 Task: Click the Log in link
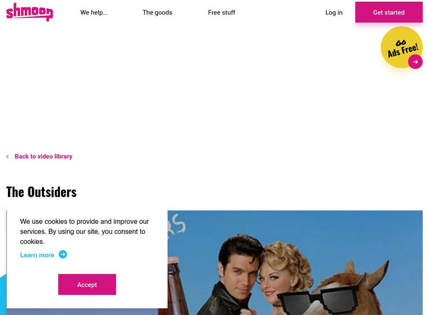click(x=334, y=12)
